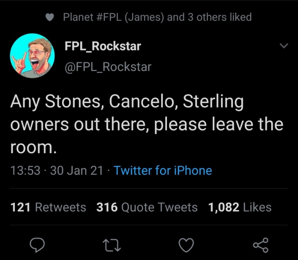Click small heart icon beside 'Planet #FPL'
The width and height of the screenshot is (298, 260).
coord(50,18)
